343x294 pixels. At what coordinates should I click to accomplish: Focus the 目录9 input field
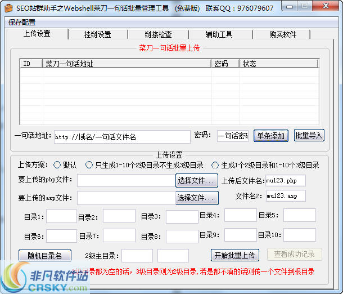tap(241, 235)
